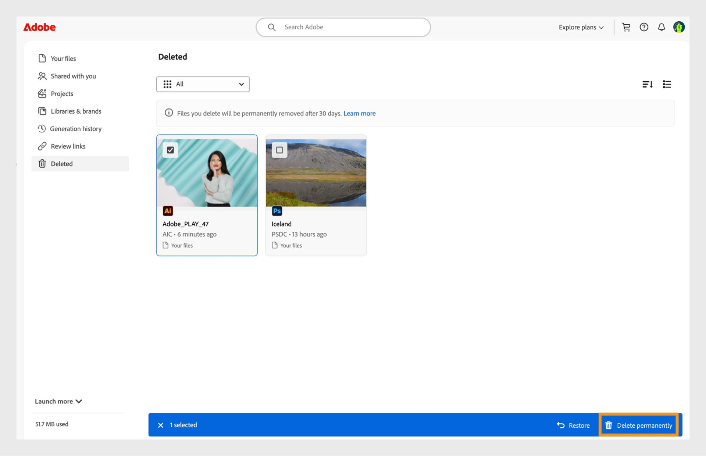Screen dimensions: 706x456
Task: Uncheck the Adobe_PLAY_47 selection checkbox
Action: point(170,150)
